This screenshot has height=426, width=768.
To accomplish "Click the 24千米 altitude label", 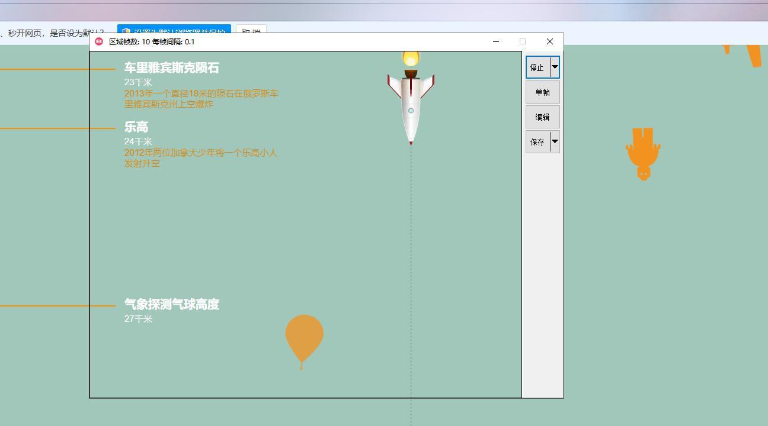I will pyautogui.click(x=138, y=141).
